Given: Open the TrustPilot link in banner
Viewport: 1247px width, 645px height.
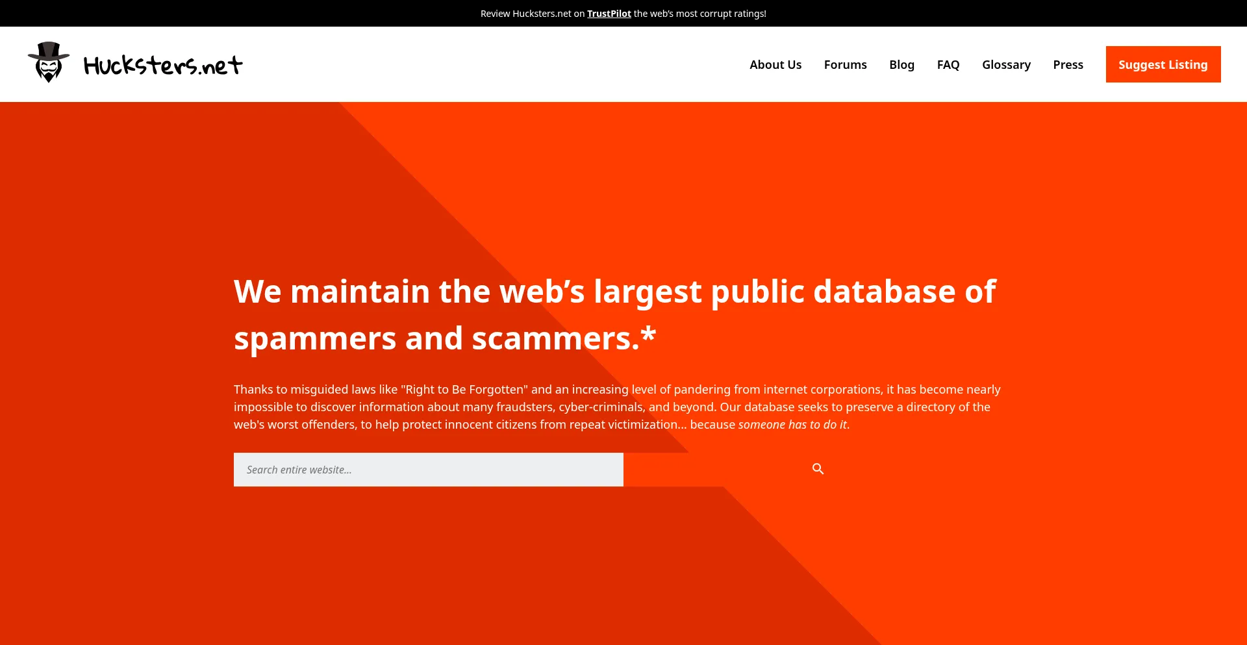Looking at the screenshot, I should click(x=609, y=14).
